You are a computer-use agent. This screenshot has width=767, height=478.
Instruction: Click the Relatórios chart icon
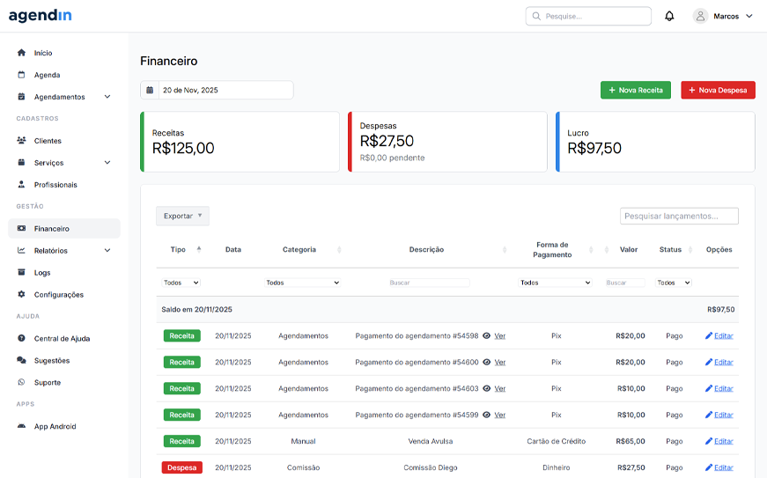pos(21,250)
